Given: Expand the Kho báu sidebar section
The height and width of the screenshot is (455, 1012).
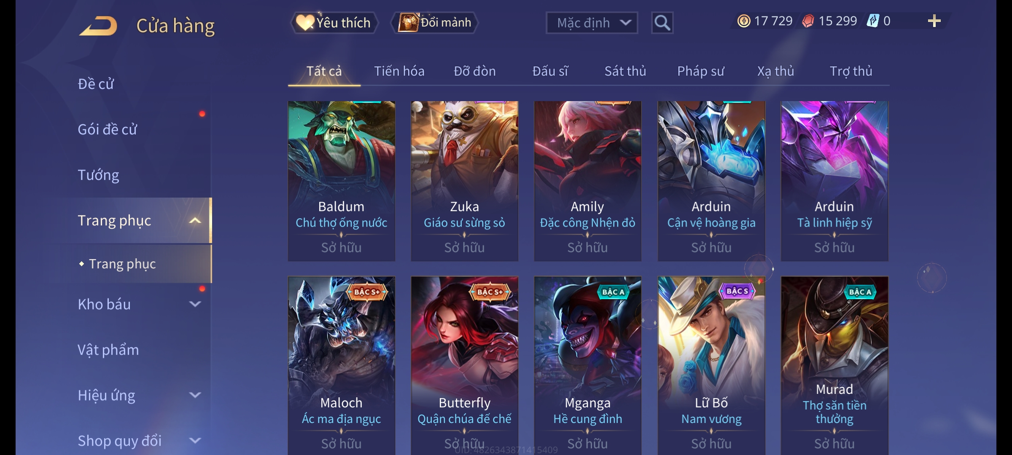Looking at the screenshot, I should click(x=195, y=304).
